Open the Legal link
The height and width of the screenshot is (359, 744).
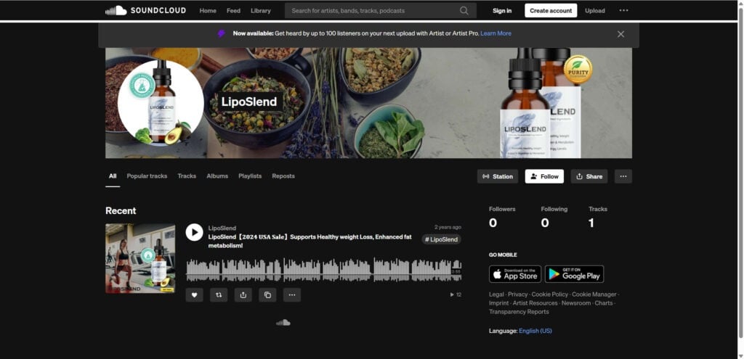496,294
